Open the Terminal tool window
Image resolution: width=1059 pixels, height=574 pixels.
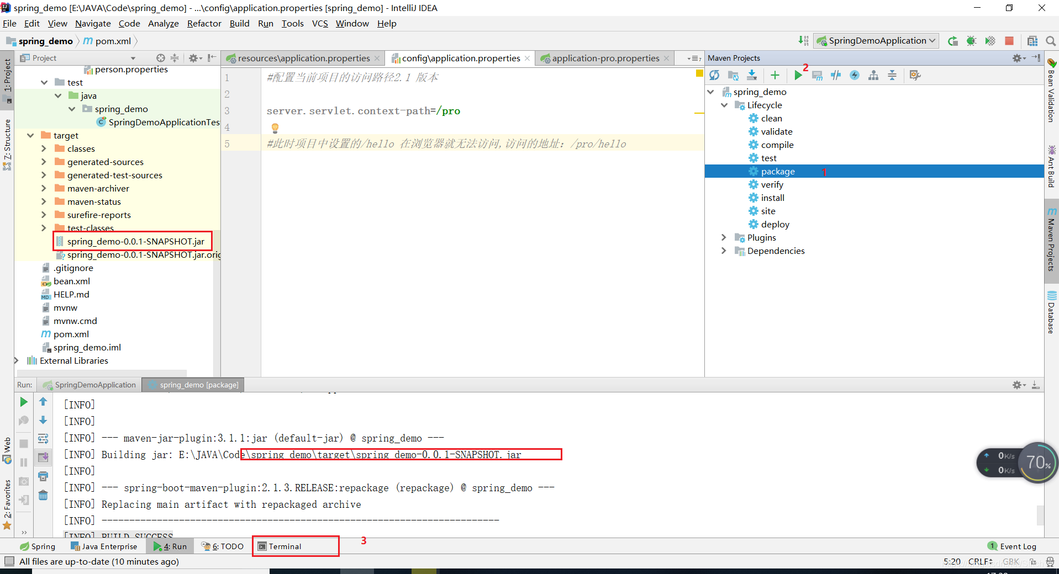pyautogui.click(x=280, y=546)
